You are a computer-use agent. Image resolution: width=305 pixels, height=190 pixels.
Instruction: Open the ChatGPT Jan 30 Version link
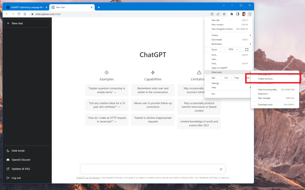click(88, 178)
